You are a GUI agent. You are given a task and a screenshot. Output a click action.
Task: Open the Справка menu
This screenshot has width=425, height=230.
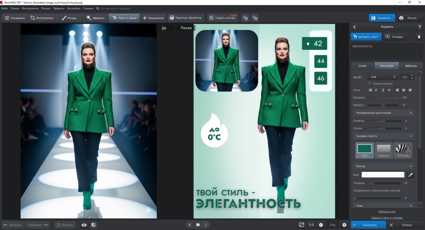tap(88, 8)
